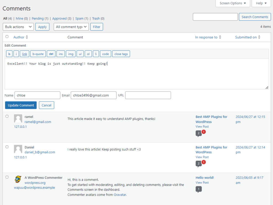Tick the select all comments checkbox
The image size is (273, 205).
coord(7,37)
